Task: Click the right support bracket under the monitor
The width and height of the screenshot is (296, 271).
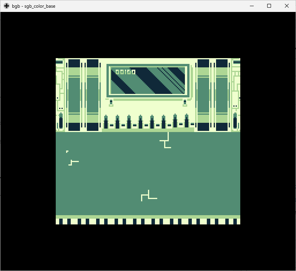Action: [185, 102]
